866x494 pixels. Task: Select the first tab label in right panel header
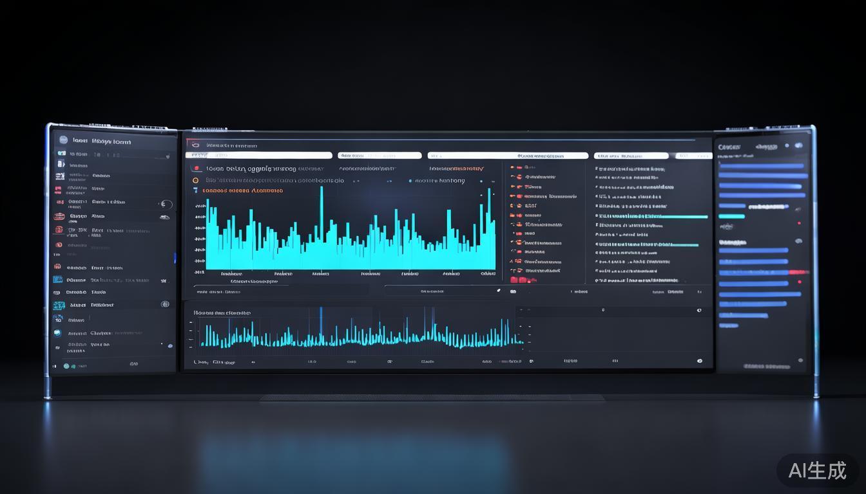[x=729, y=147]
